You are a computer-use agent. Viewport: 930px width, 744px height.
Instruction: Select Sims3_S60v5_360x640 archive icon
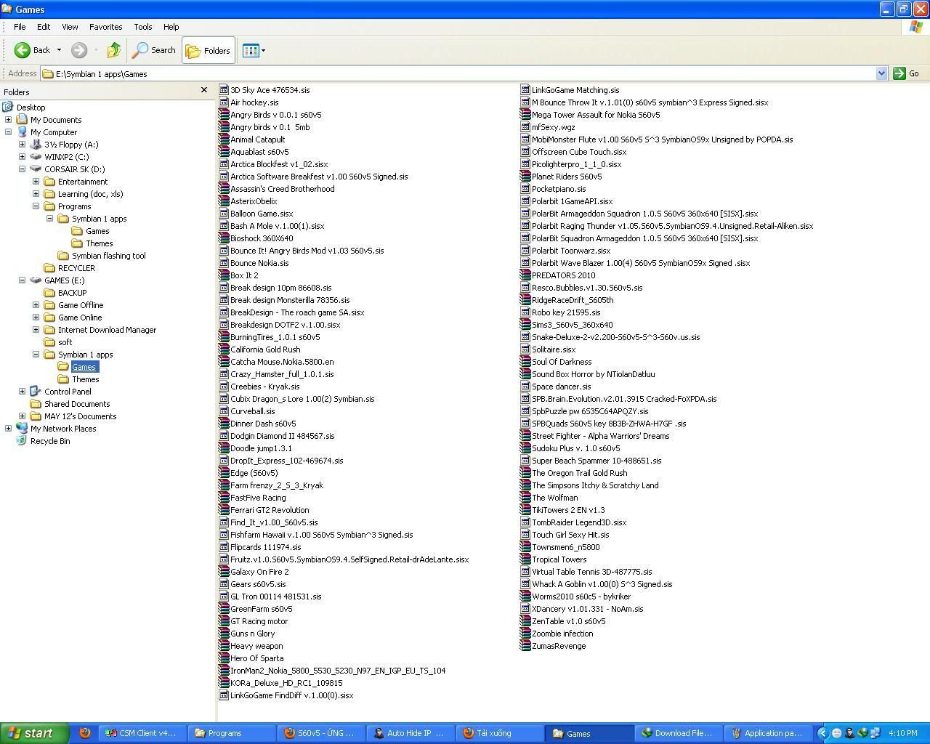pyautogui.click(x=525, y=325)
